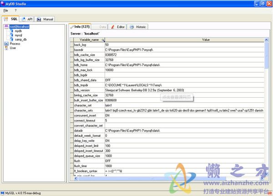Select root@localhost in the tree

[19, 27]
